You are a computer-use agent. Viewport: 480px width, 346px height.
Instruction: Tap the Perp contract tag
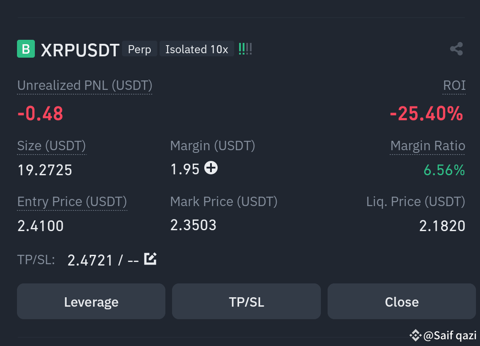tap(139, 49)
